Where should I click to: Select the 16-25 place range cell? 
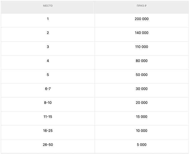point(48,131)
